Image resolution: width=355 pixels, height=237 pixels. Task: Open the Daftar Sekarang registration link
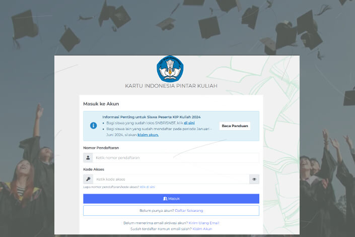pyautogui.click(x=189, y=210)
